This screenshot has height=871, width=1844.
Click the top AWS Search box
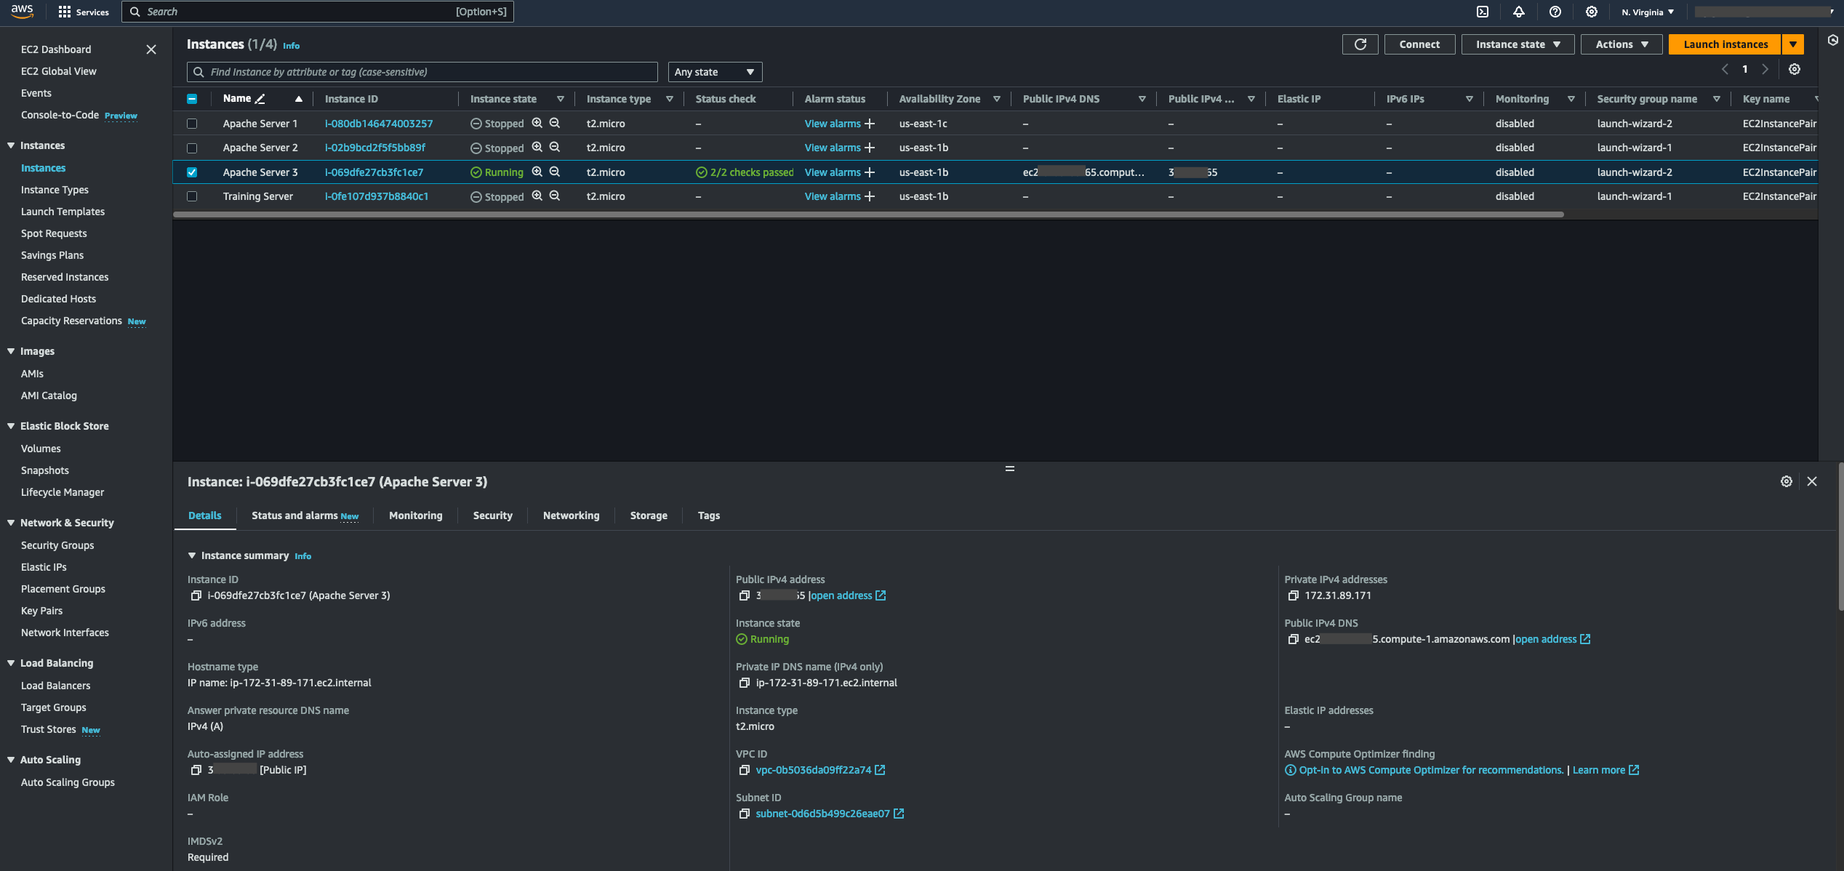[x=318, y=12]
